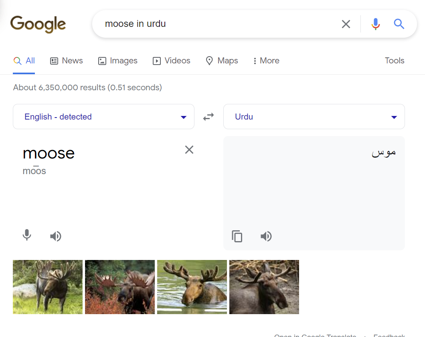Viewport: 425px width, 337px height.
Task: Switch to the Maps tab
Action: [x=222, y=61]
